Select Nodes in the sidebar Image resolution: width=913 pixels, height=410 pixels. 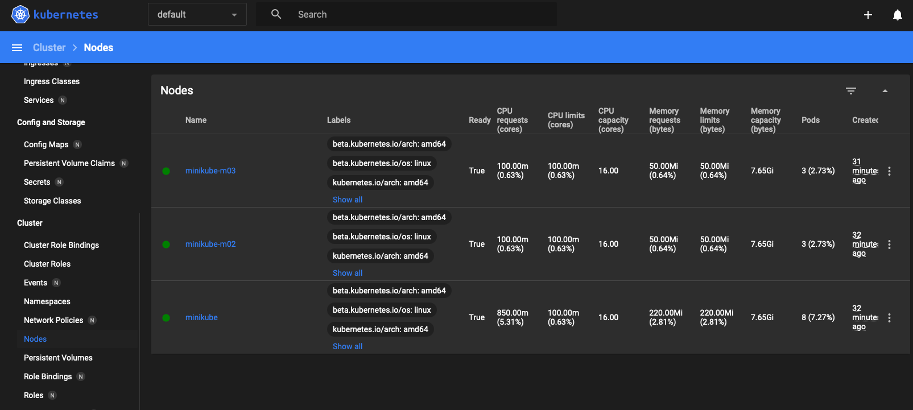point(35,339)
